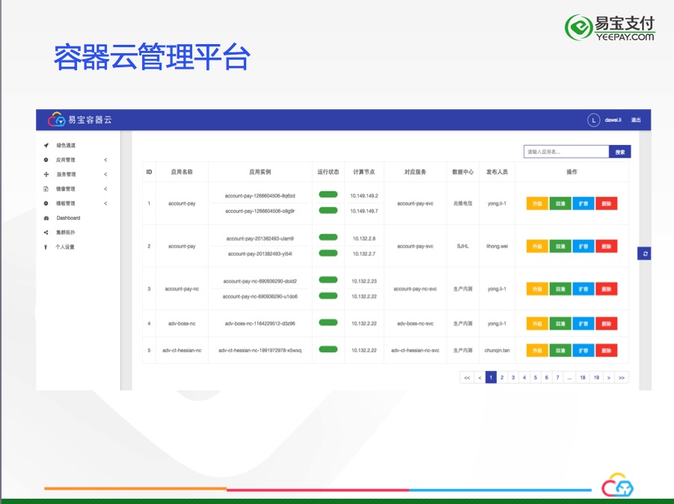This screenshot has width=674, height=504.
Task: Click blue 扩容 button for adv-ct-hessian-nc
Action: 583,351
